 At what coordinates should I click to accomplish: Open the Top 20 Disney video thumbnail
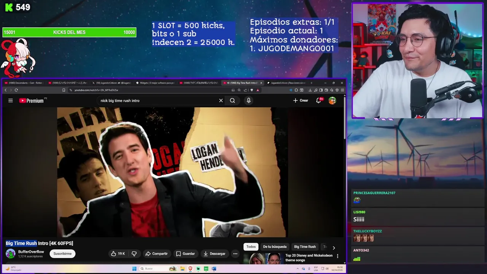point(263,259)
